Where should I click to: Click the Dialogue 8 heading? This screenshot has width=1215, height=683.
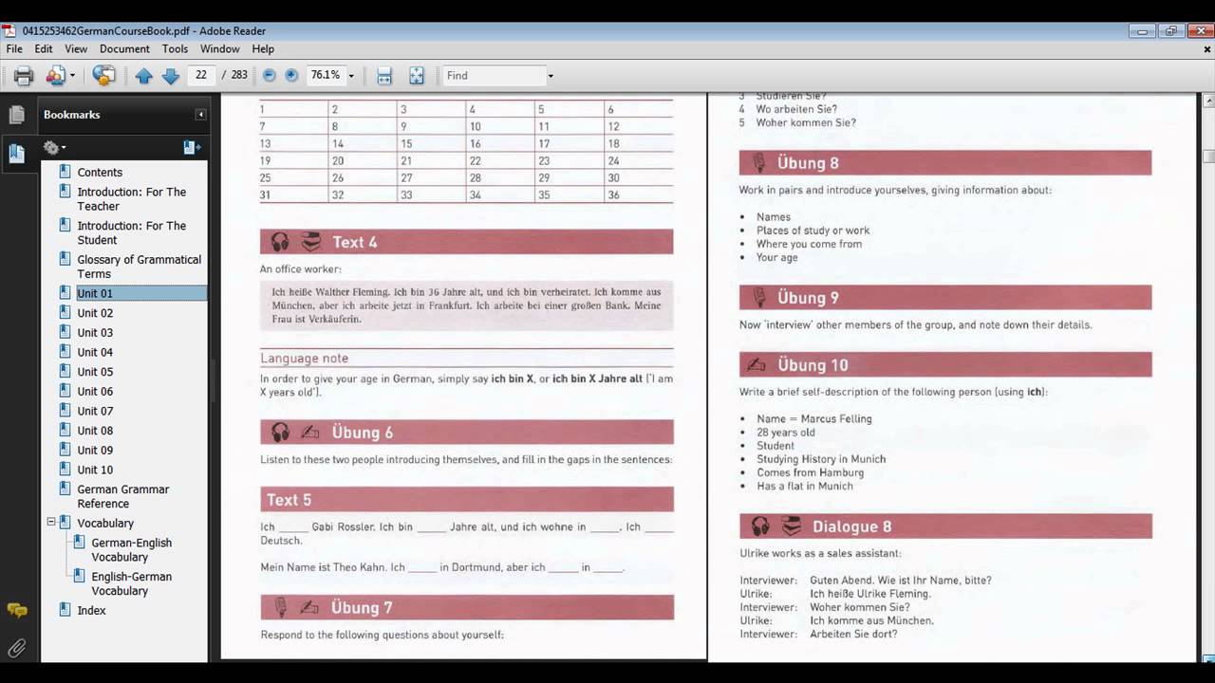click(x=851, y=526)
